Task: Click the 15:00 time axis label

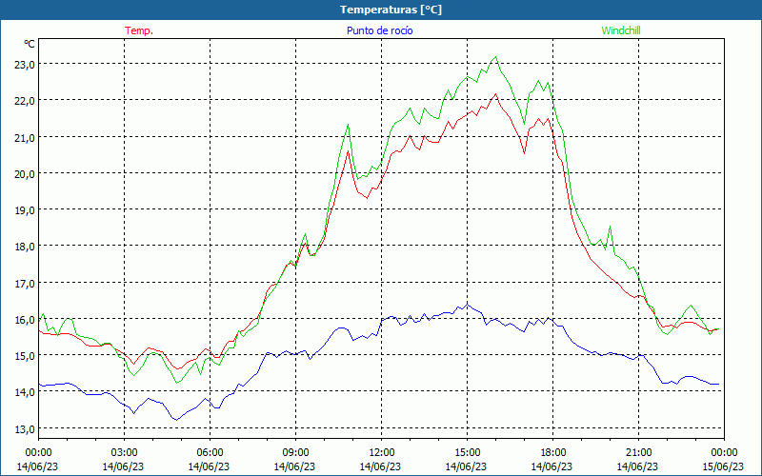Action: pos(467,453)
